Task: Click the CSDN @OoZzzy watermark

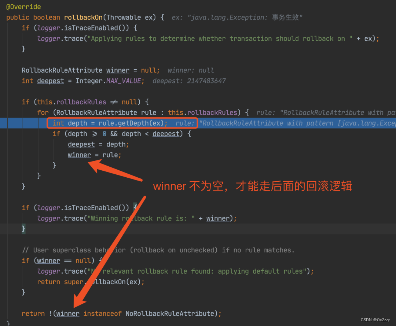Action: tap(375, 320)
